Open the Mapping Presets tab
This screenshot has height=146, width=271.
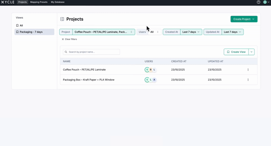coord(39,2)
